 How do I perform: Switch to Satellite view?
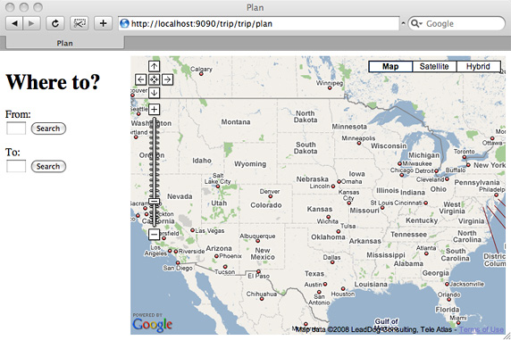[434, 66]
